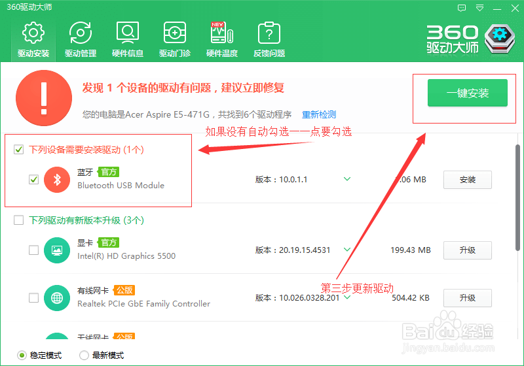
Task: Open the title bar dropdown menu icon
Action: (480, 8)
